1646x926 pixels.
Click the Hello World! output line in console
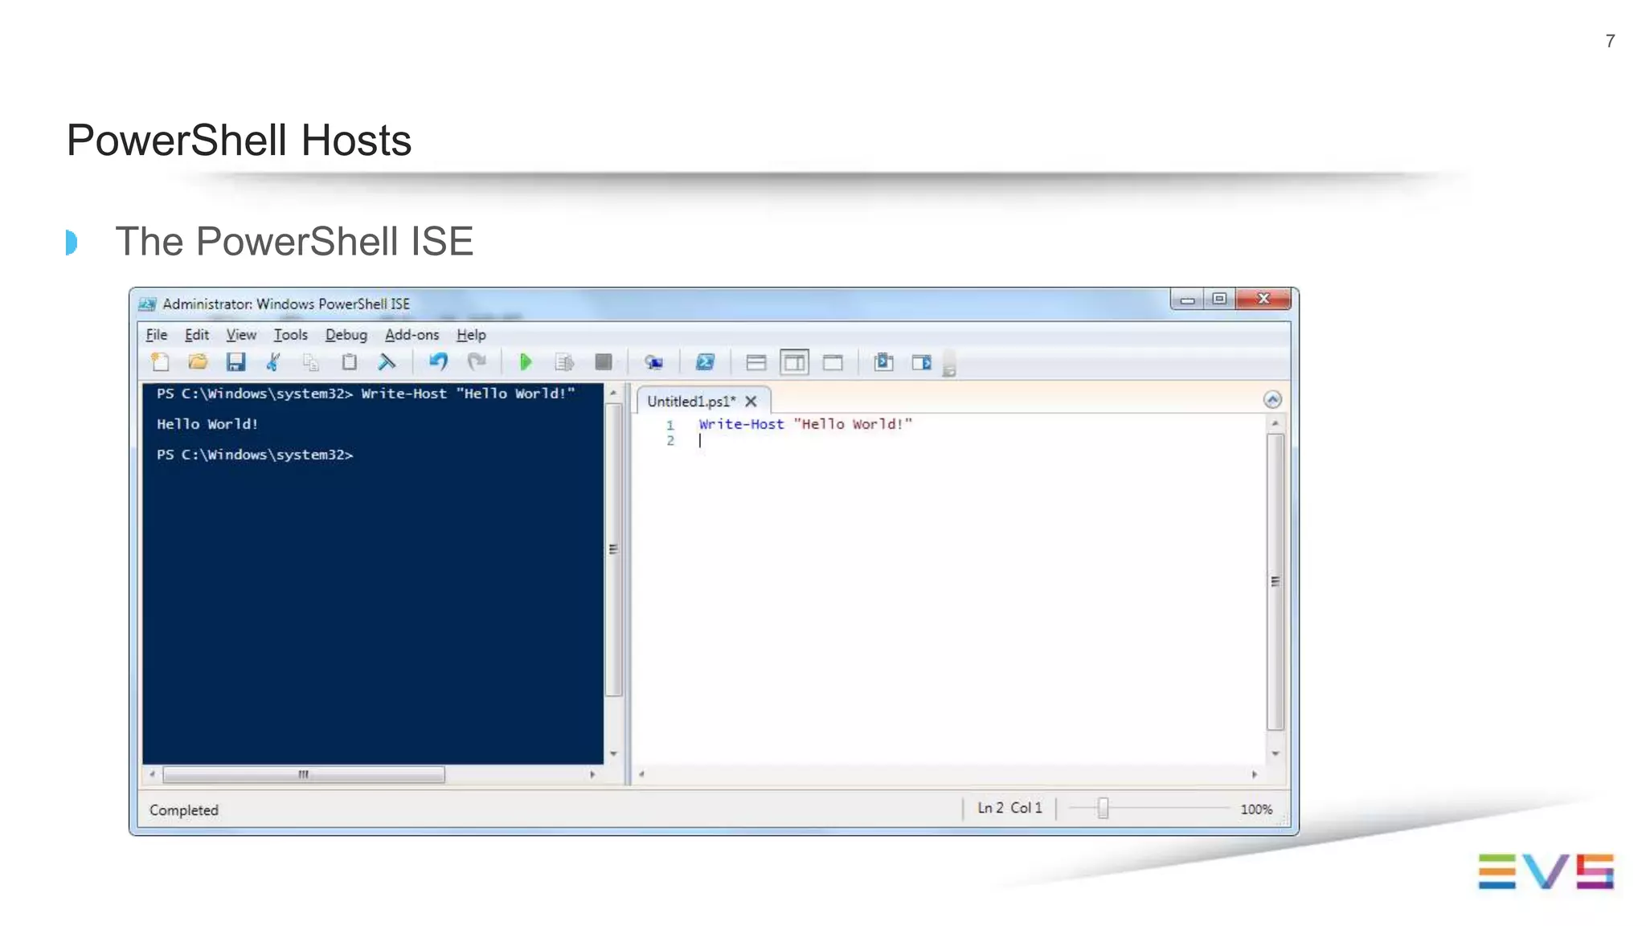click(207, 424)
